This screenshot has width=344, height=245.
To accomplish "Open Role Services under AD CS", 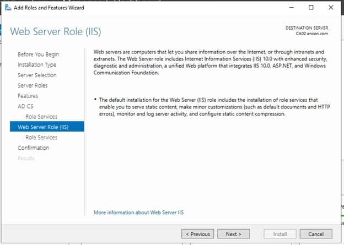I will click(41, 117).
